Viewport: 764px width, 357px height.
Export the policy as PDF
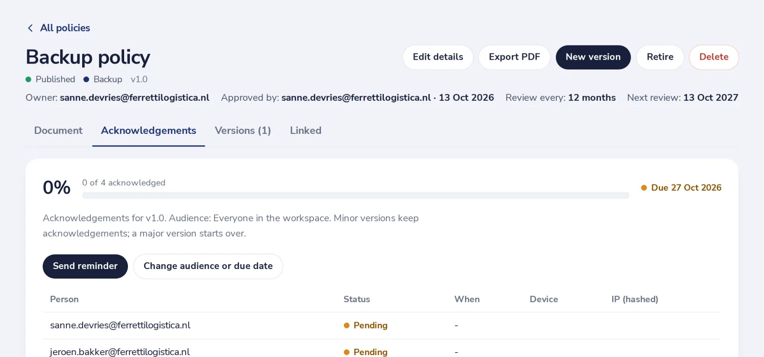click(514, 57)
